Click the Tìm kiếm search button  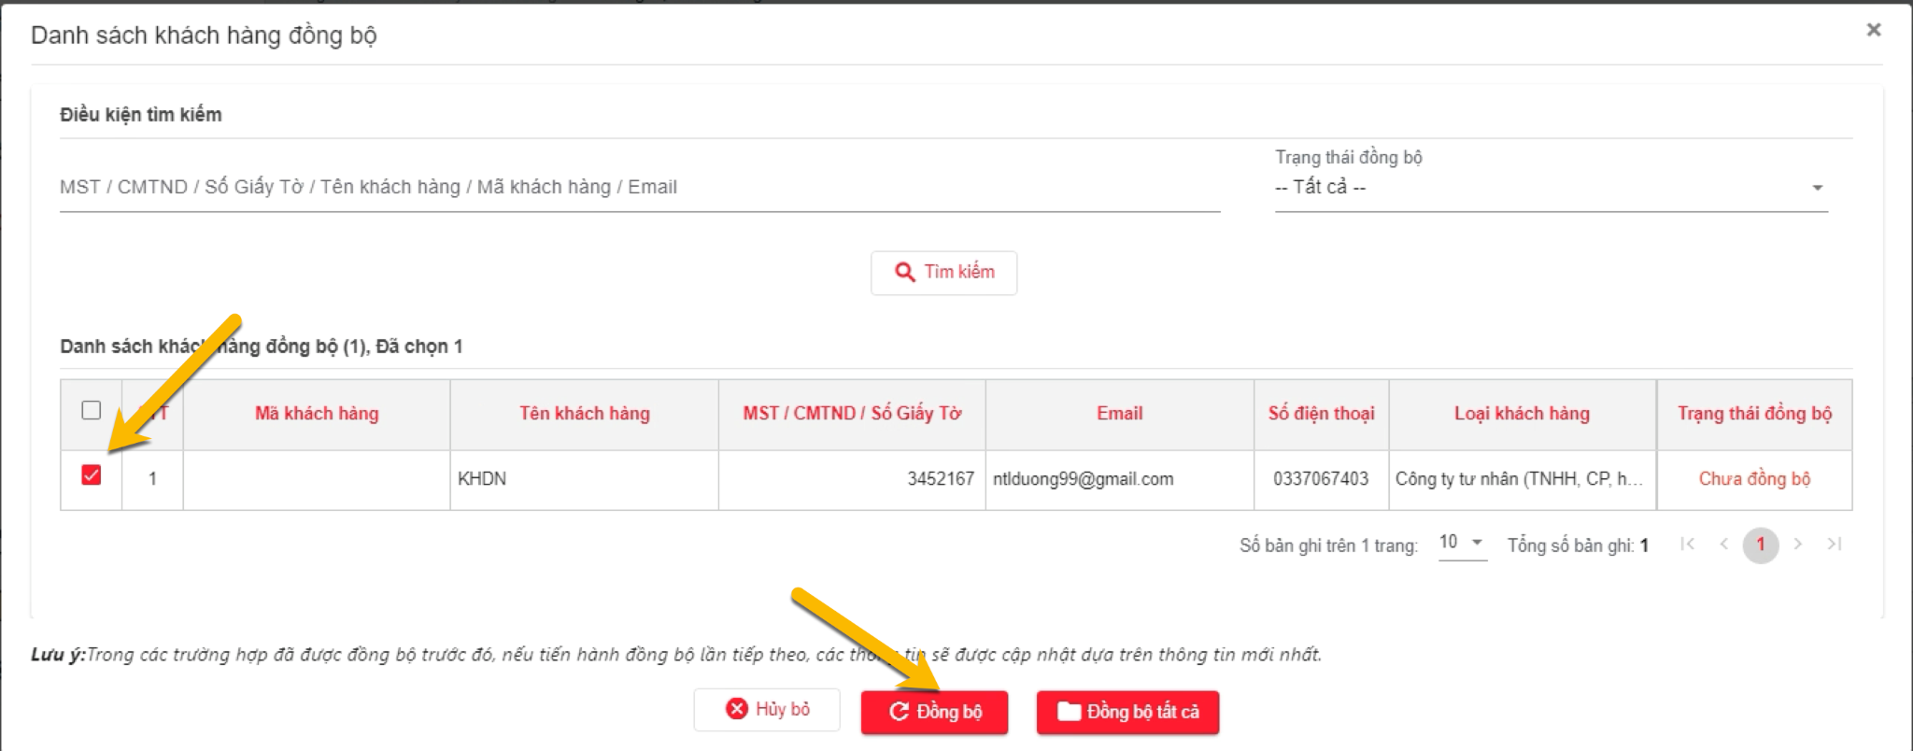943,273
